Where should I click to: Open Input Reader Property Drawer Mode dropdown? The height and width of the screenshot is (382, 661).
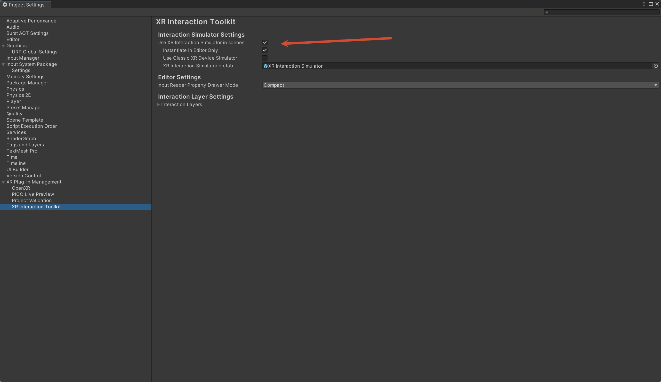point(461,85)
